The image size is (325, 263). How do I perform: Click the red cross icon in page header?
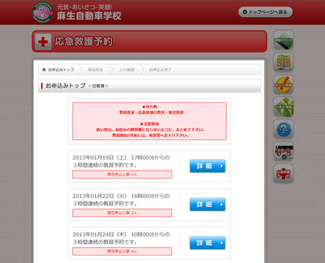pyautogui.click(x=43, y=42)
